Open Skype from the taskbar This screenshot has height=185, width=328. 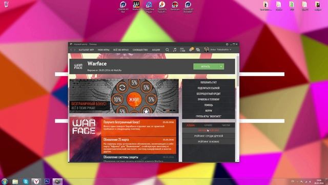(26, 181)
